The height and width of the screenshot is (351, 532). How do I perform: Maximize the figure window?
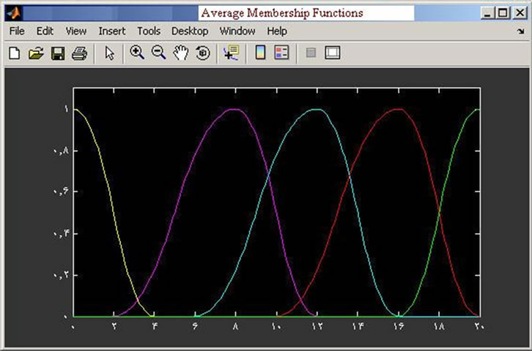tap(503, 13)
